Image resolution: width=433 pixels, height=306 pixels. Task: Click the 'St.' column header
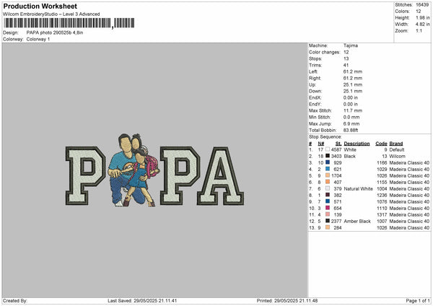[x=338, y=144]
